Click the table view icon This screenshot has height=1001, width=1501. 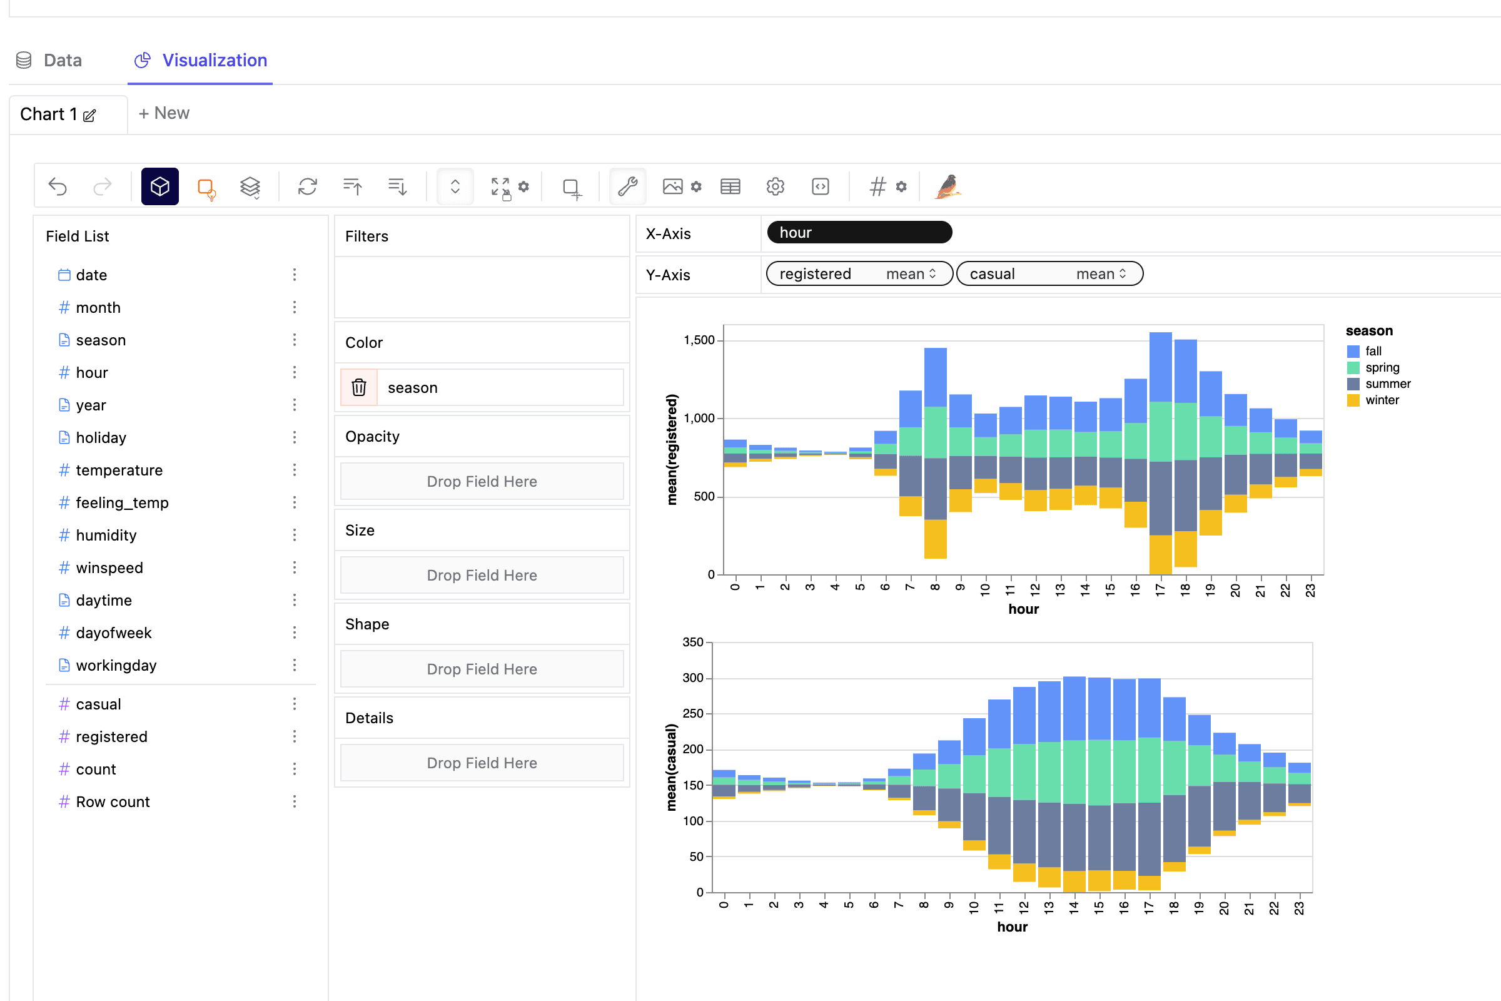click(730, 186)
